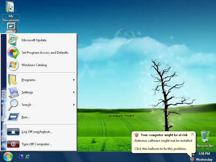Click the Microsoft Update icon
Image resolution: width=216 pixels, height=162 pixels.
pos(13,40)
